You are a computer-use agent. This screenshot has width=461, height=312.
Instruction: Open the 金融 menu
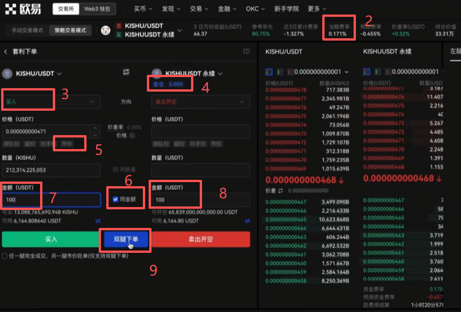click(227, 9)
